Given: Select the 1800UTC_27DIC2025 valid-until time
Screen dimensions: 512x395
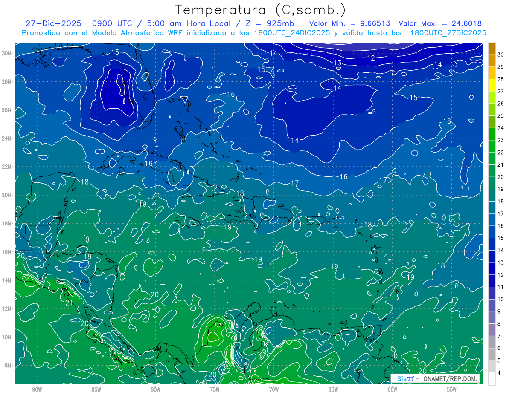Looking at the screenshot, I should pos(448,33).
